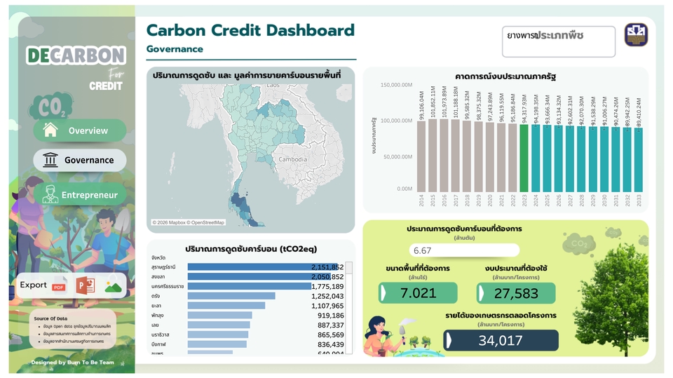Open the Entrepreneur page

pos(80,195)
